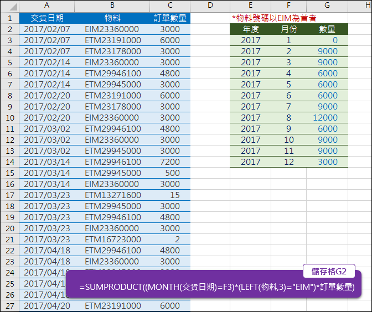Select column A header
Screen dimensions: 372x312
tap(46, 6)
